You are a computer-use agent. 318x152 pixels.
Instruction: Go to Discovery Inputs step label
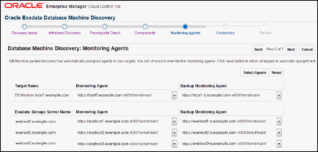24,33
